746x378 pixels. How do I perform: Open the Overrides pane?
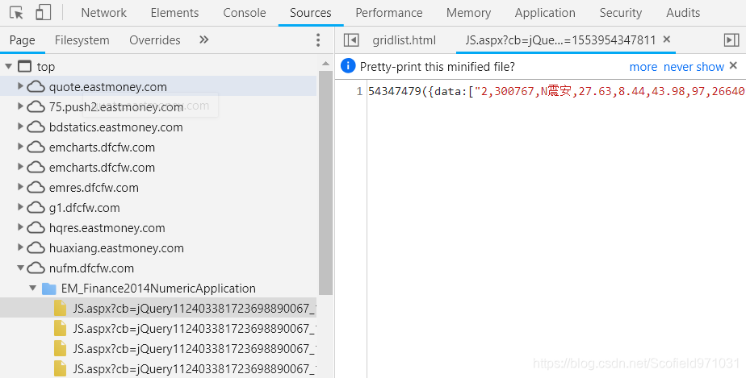pyautogui.click(x=155, y=40)
